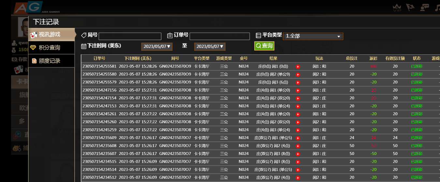This screenshot has width=440, height=182.
Task: Open the customer service chat icon
Action: click(424, 8)
